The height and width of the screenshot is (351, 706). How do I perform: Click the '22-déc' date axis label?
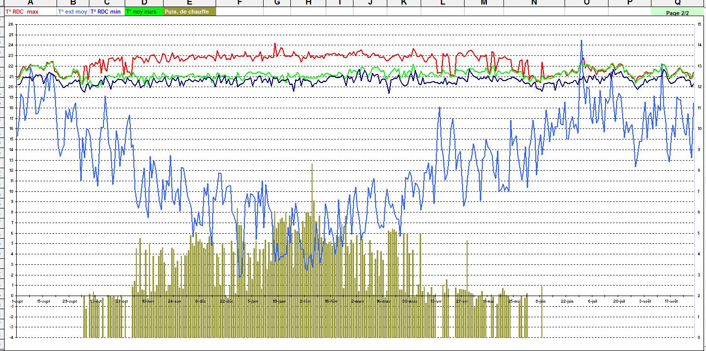coord(227,301)
